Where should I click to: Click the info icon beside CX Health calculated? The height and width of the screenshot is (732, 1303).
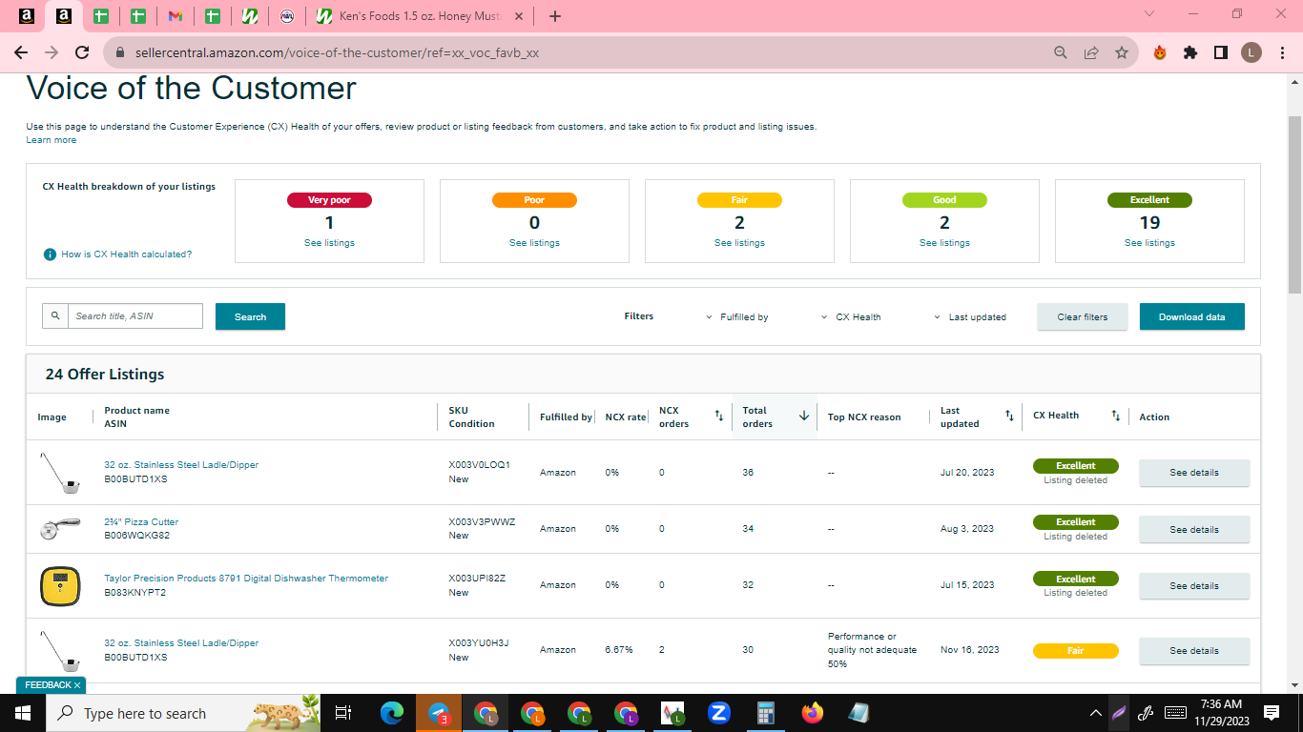(x=50, y=254)
